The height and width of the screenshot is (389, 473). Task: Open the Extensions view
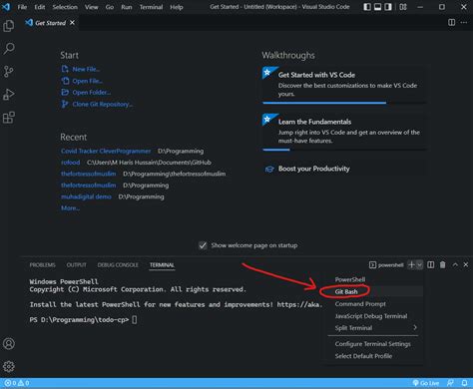click(9, 118)
